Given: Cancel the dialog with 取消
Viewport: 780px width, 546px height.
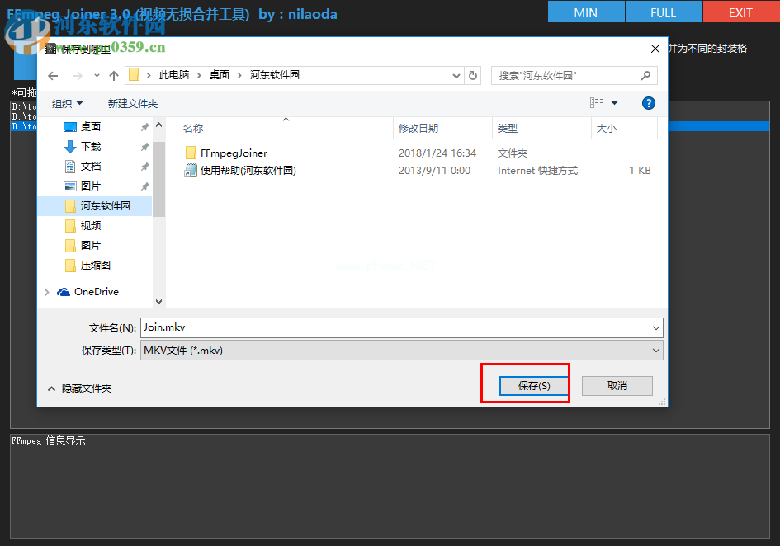Looking at the screenshot, I should pos(617,385).
